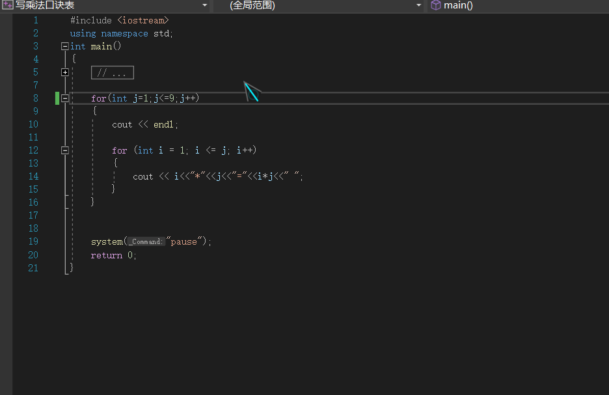Open the 全局范围 scope dropdown
Viewport: 609px width, 395px height.
pos(318,5)
